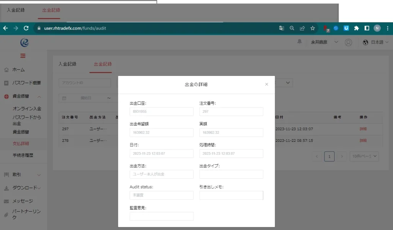The width and height of the screenshot is (393, 230).
Task: Open the 資金振替 globe icon
Action: [x=5, y=96]
